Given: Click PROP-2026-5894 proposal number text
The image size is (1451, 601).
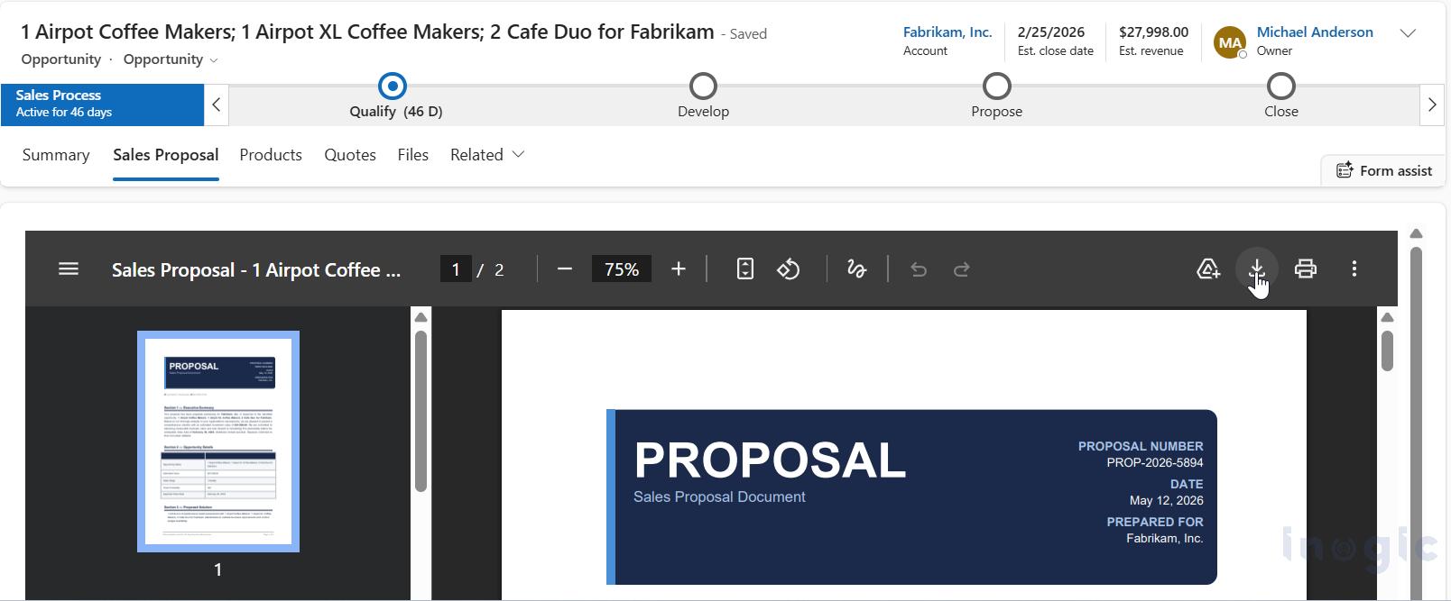Looking at the screenshot, I should (x=1155, y=463).
